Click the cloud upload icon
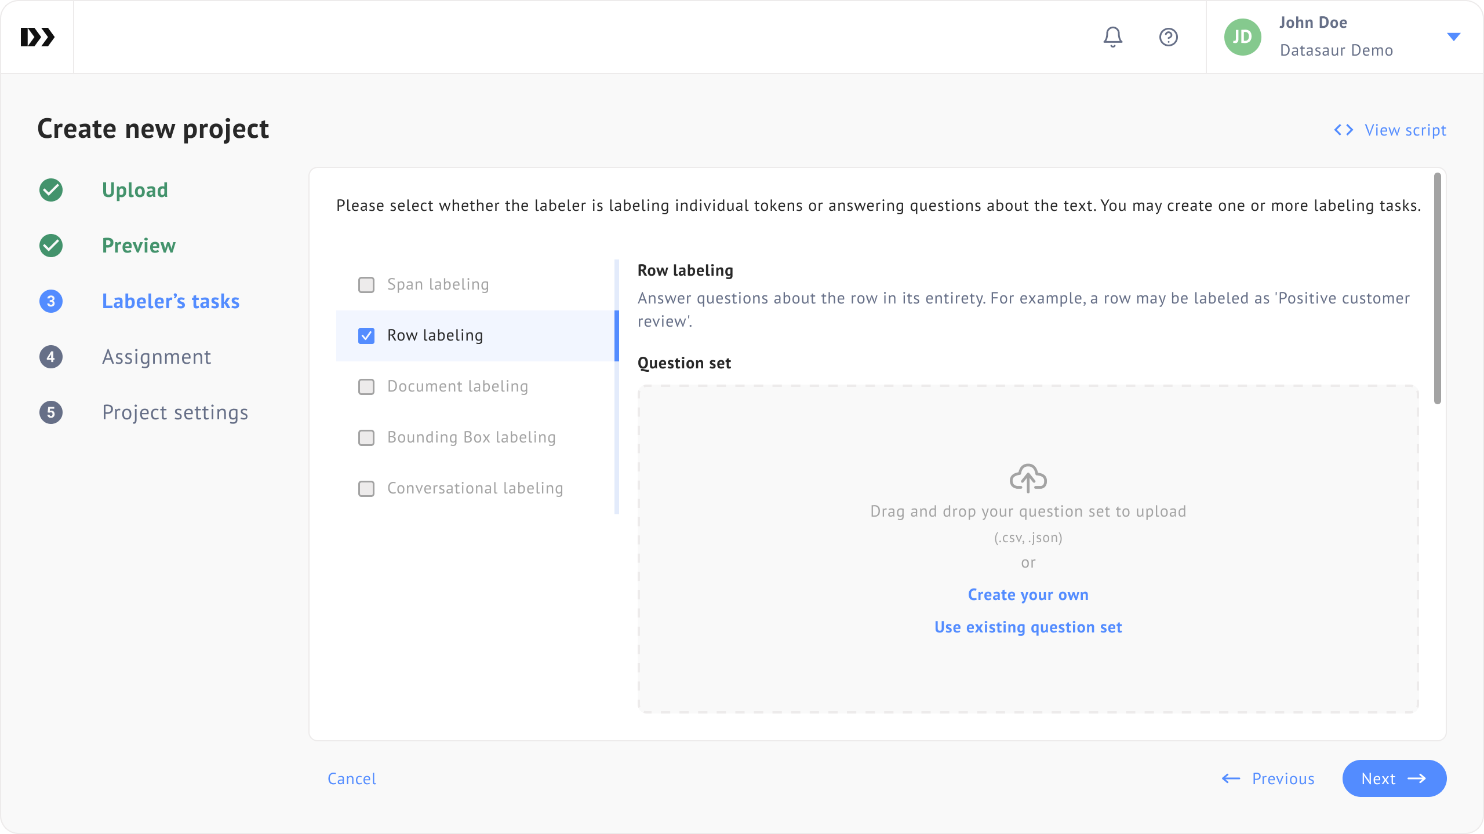This screenshot has height=834, width=1484. (x=1028, y=478)
